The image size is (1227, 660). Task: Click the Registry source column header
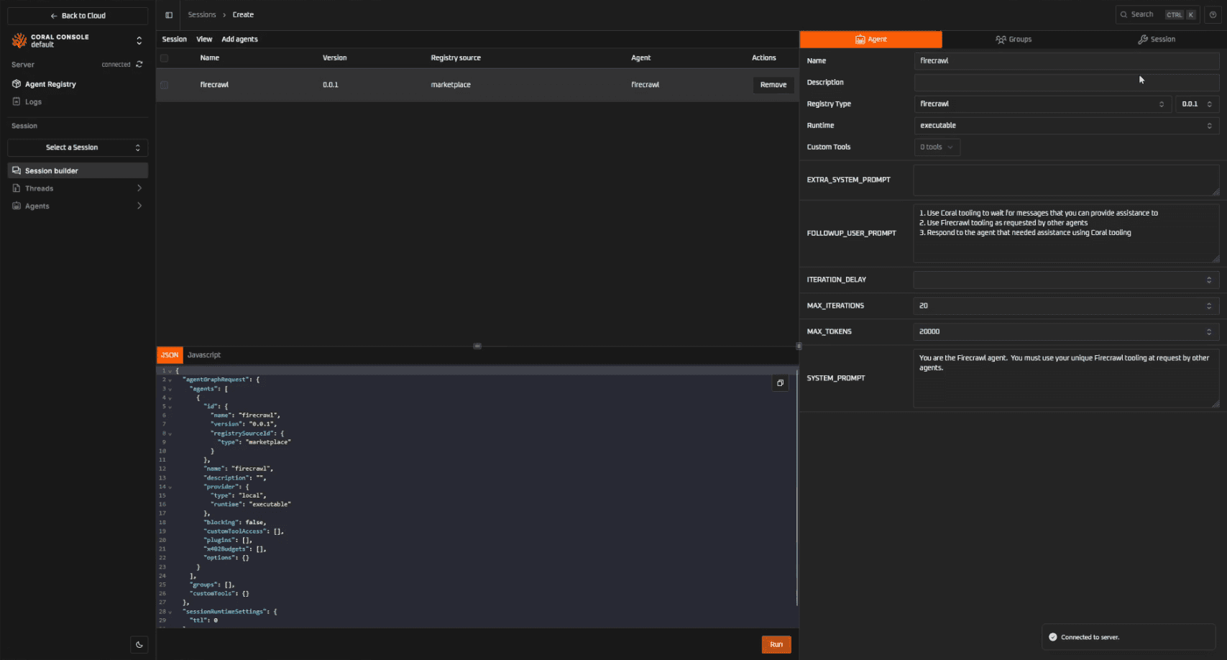pos(456,58)
